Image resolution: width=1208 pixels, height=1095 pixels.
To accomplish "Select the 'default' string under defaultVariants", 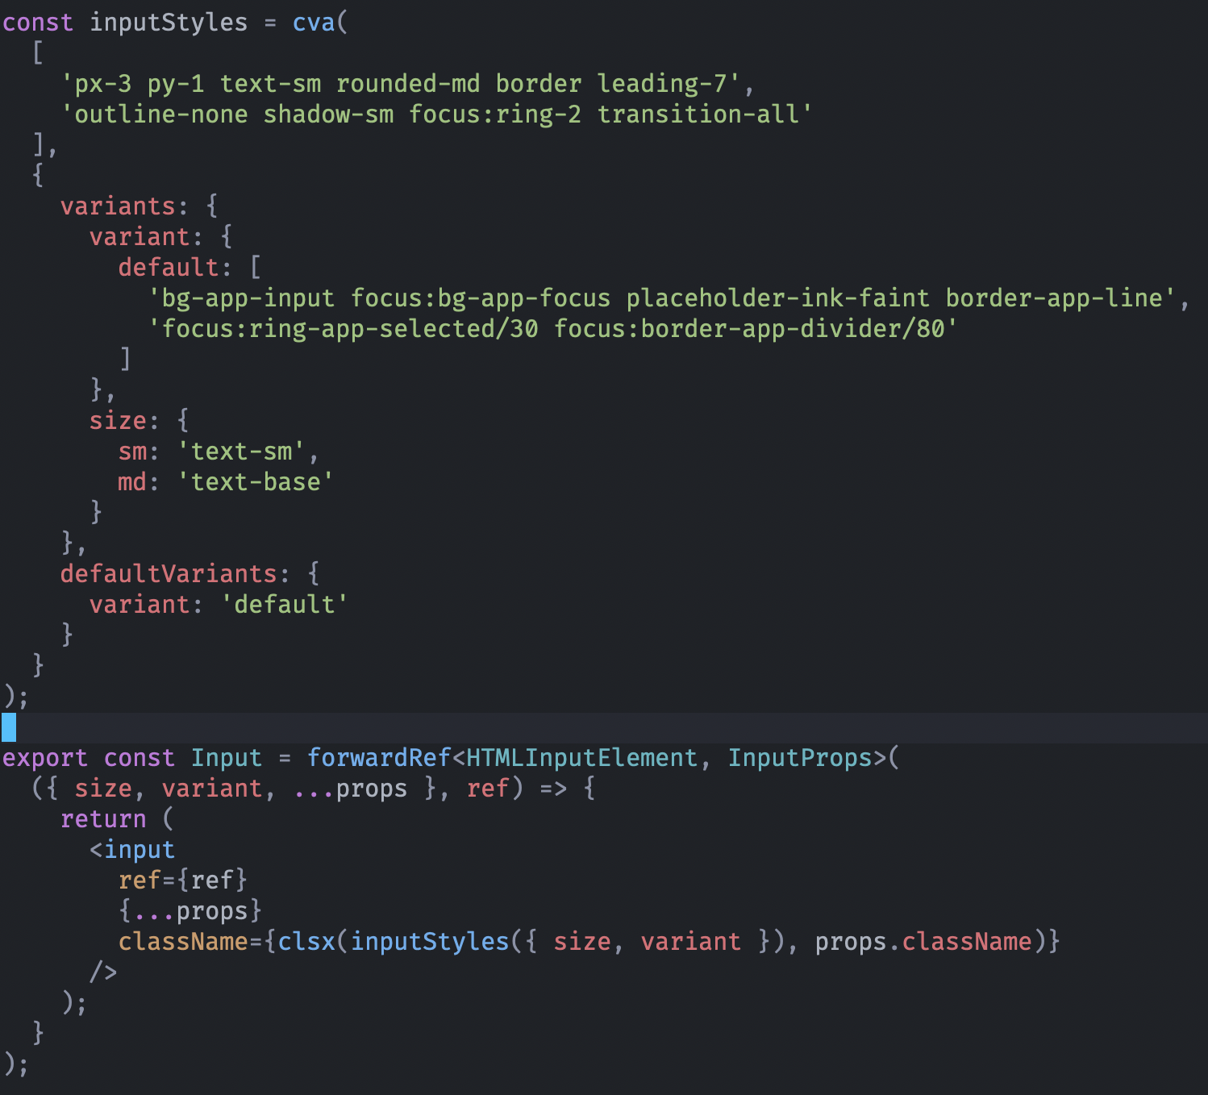I will click(x=284, y=605).
